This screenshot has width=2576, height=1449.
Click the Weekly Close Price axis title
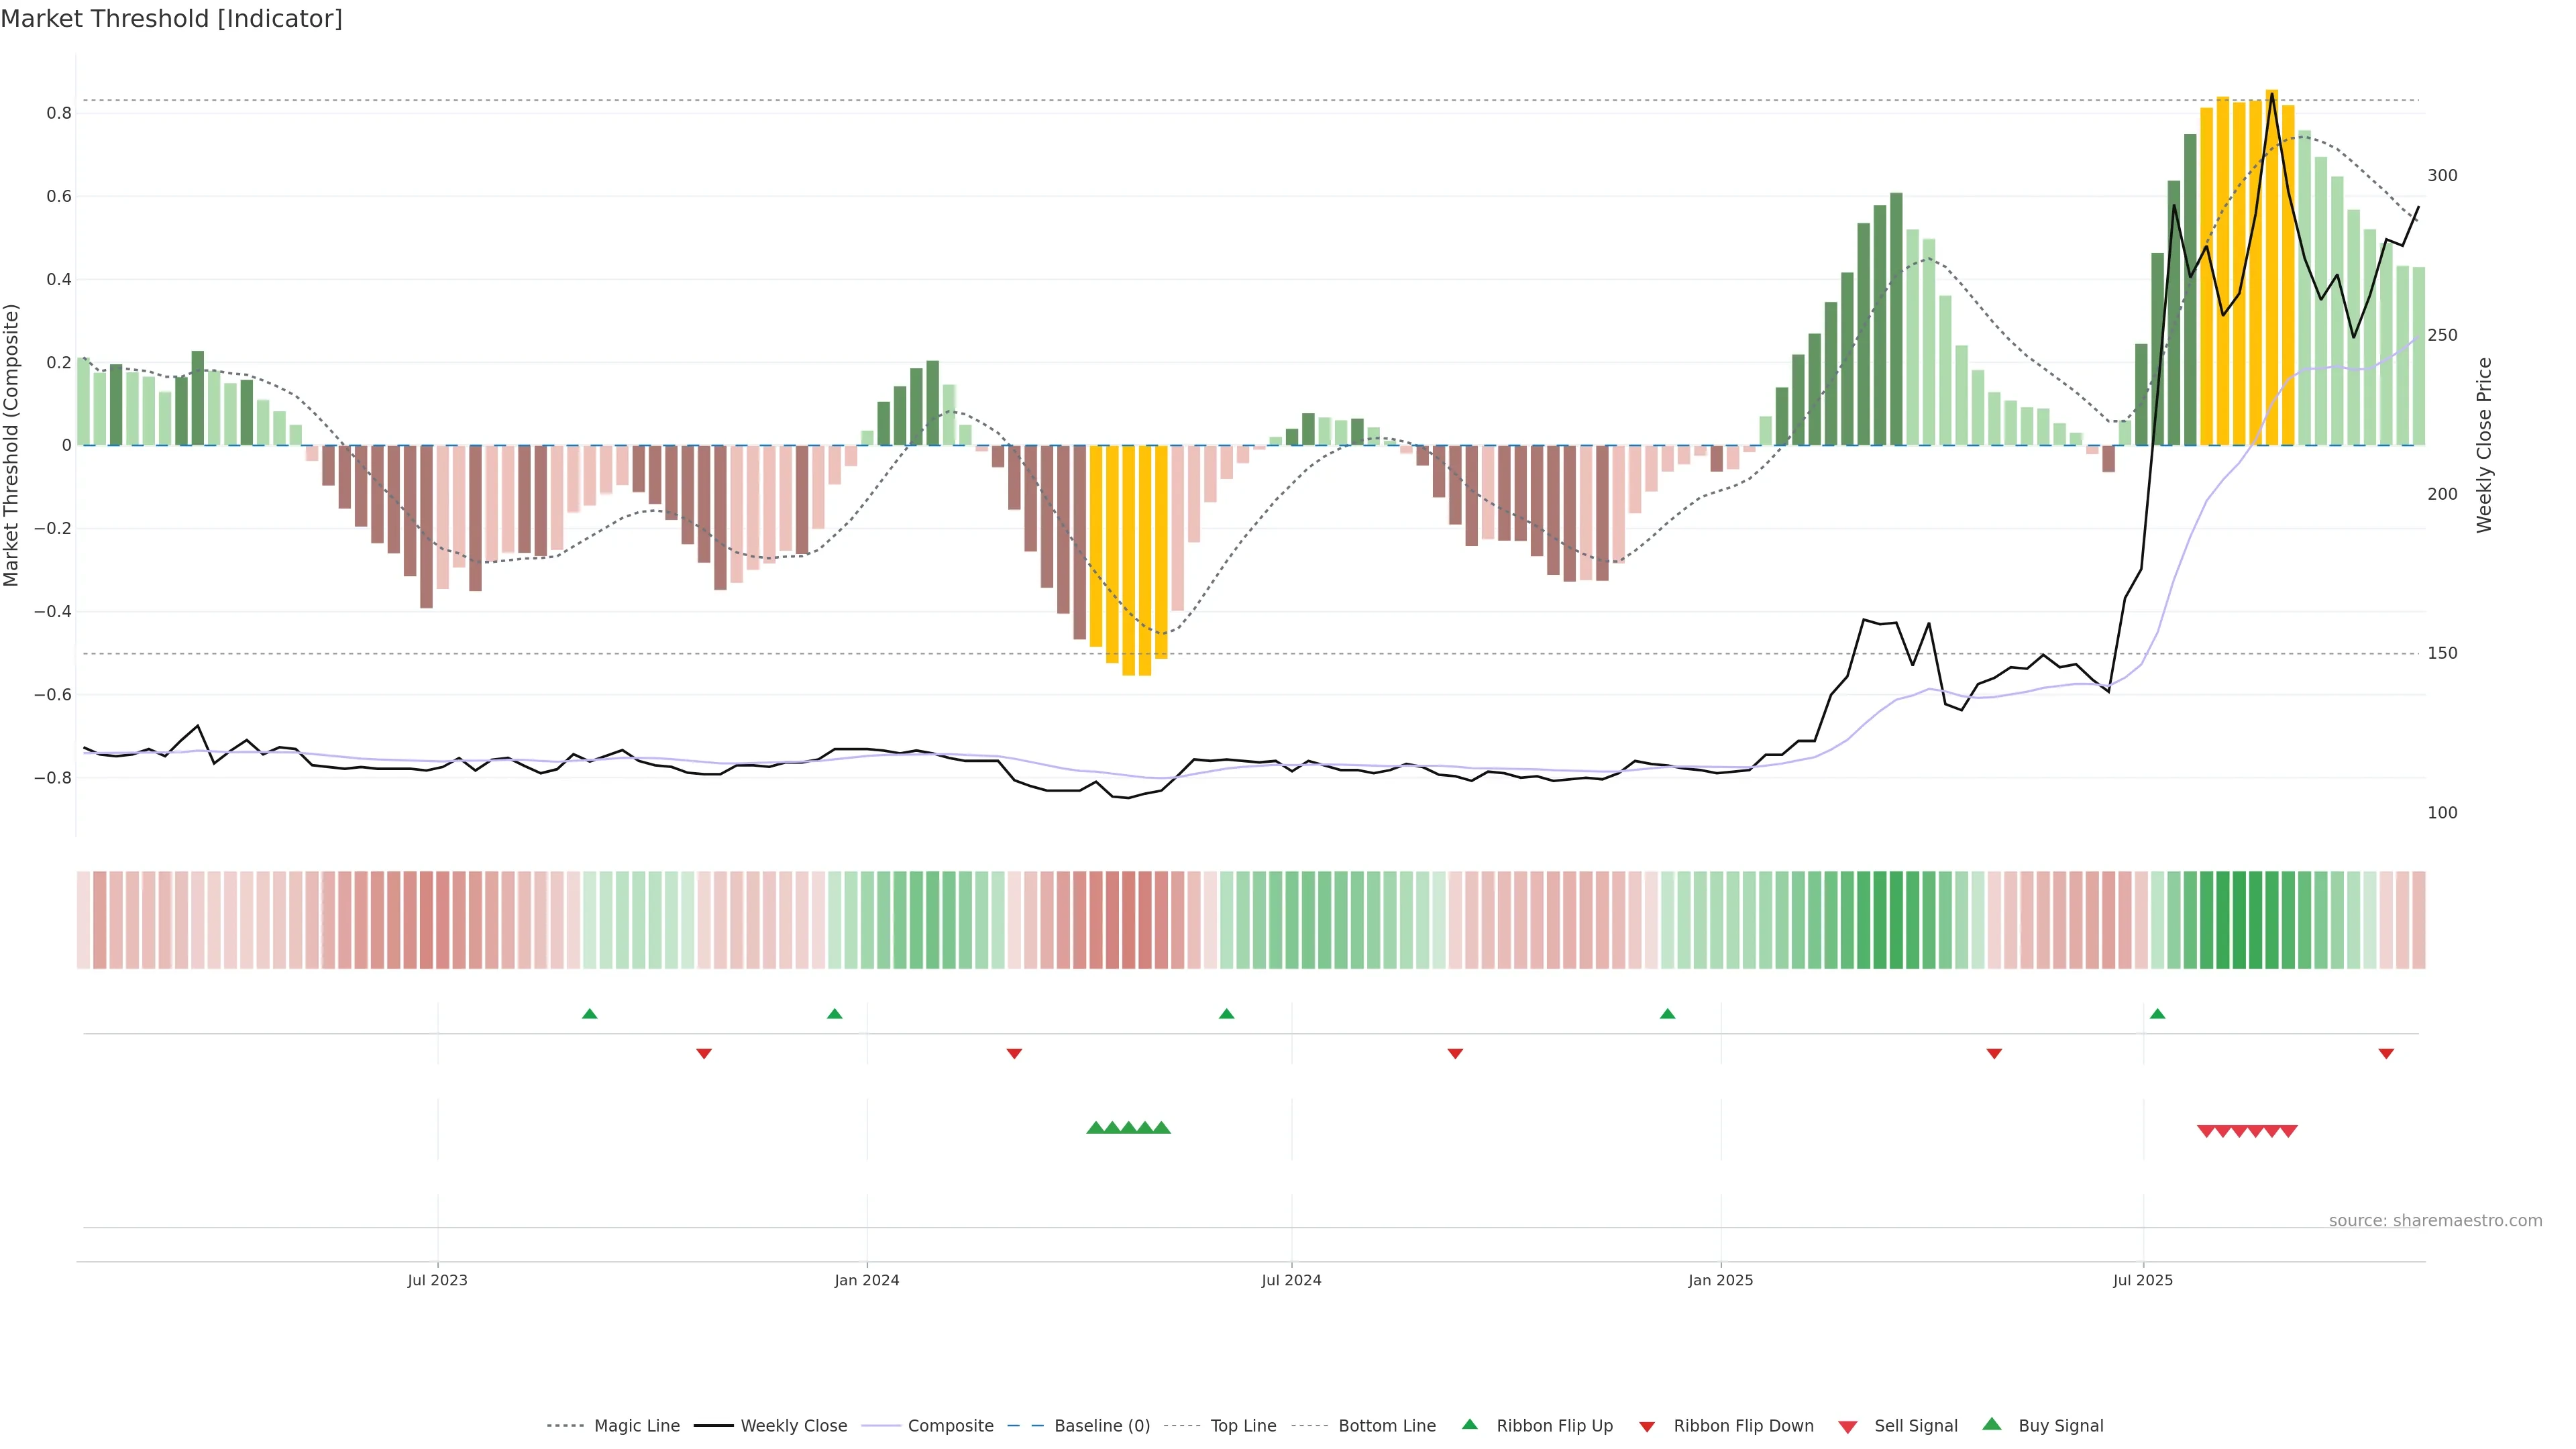(x=2484, y=445)
